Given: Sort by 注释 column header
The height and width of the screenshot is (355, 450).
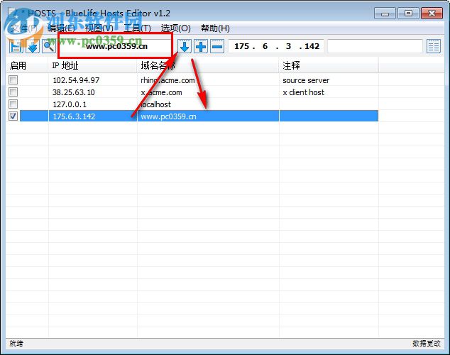Looking at the screenshot, I should click(329, 65).
